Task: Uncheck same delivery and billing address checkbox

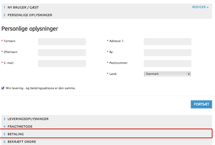Action: (x=3, y=88)
